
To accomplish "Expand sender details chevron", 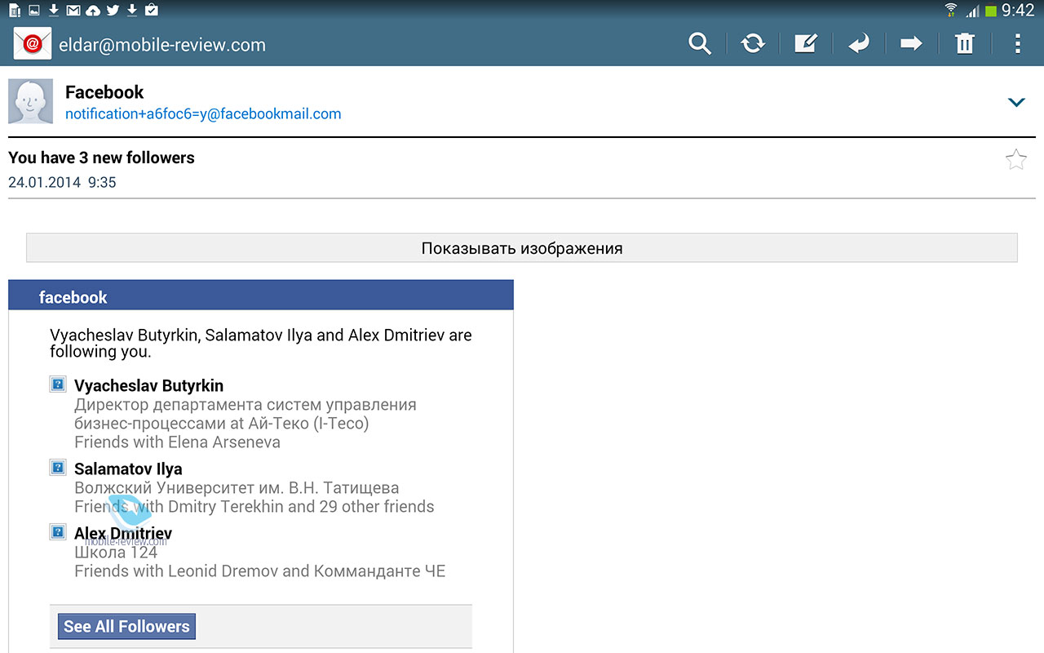I will click(1016, 103).
